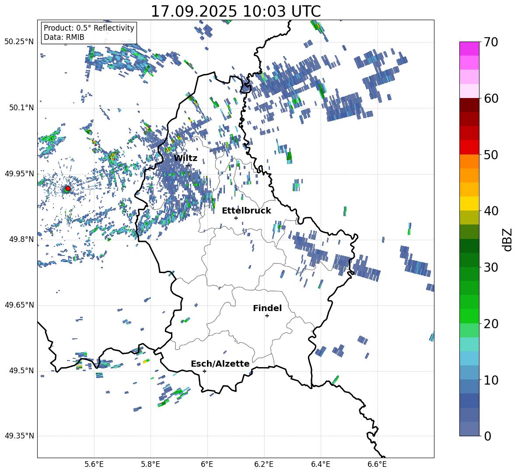Click the 5.6°E longitude label

(x=94, y=464)
